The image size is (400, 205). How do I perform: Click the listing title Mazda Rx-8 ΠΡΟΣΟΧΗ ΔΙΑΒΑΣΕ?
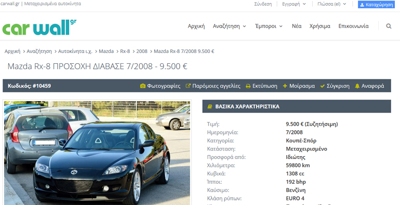(x=98, y=66)
